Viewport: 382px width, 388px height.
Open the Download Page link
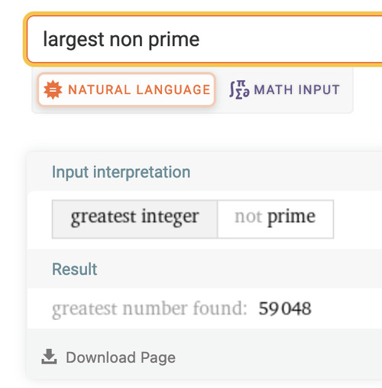coord(108,357)
